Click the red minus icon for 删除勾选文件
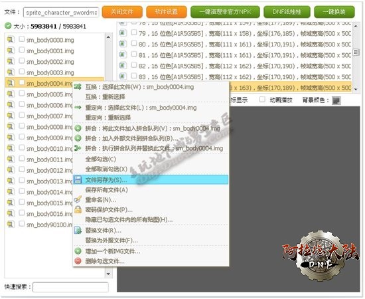Screen dimensions: 365x299 (x=78, y=261)
